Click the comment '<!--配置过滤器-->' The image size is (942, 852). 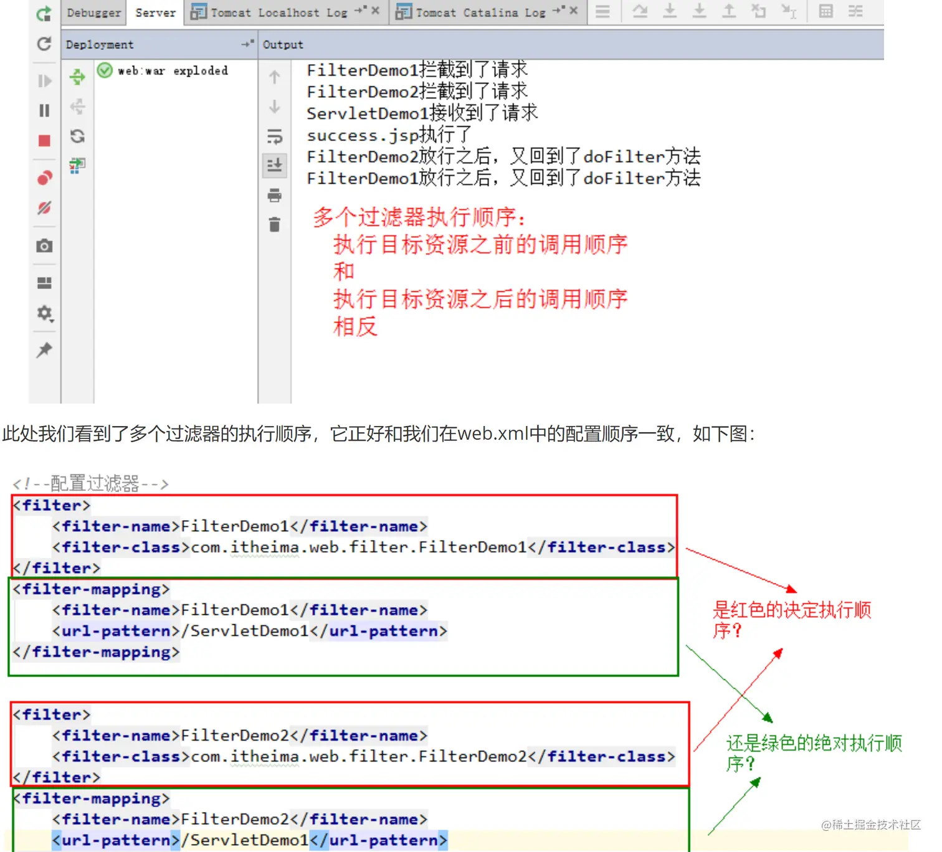point(90,483)
